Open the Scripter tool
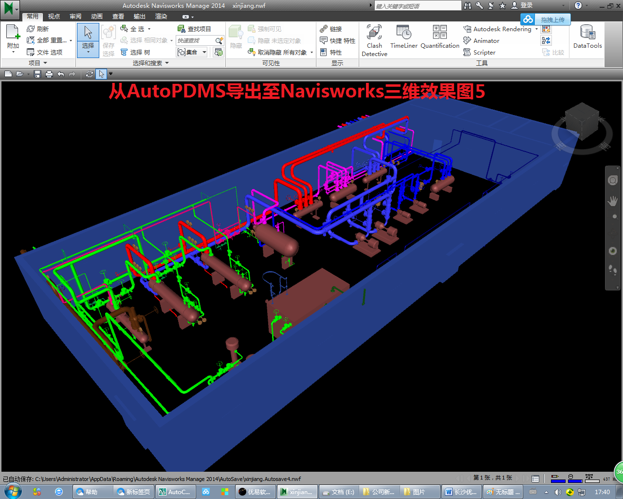The image size is (623, 499). pyautogui.click(x=484, y=53)
